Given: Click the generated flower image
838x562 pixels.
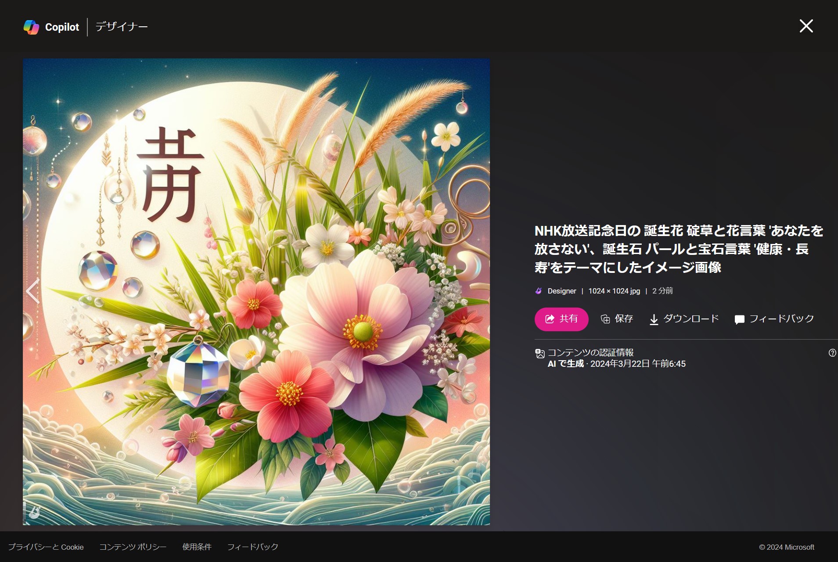Looking at the screenshot, I should (256, 291).
